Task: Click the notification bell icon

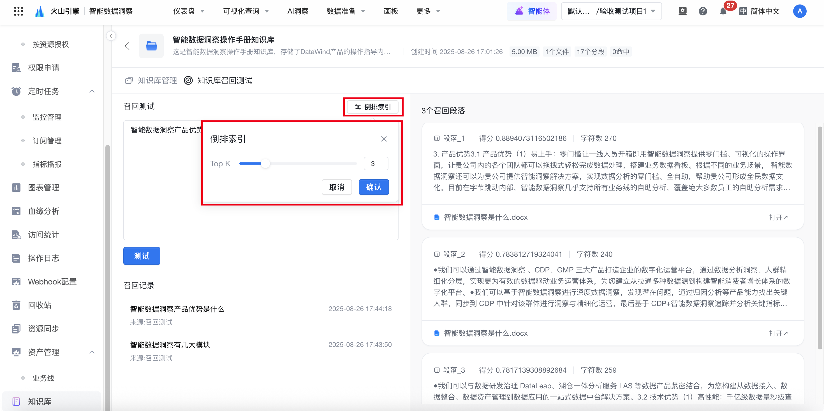Action: click(x=723, y=11)
